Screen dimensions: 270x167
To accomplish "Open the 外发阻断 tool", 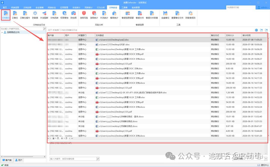I will pyautogui.click(x=44, y=15).
